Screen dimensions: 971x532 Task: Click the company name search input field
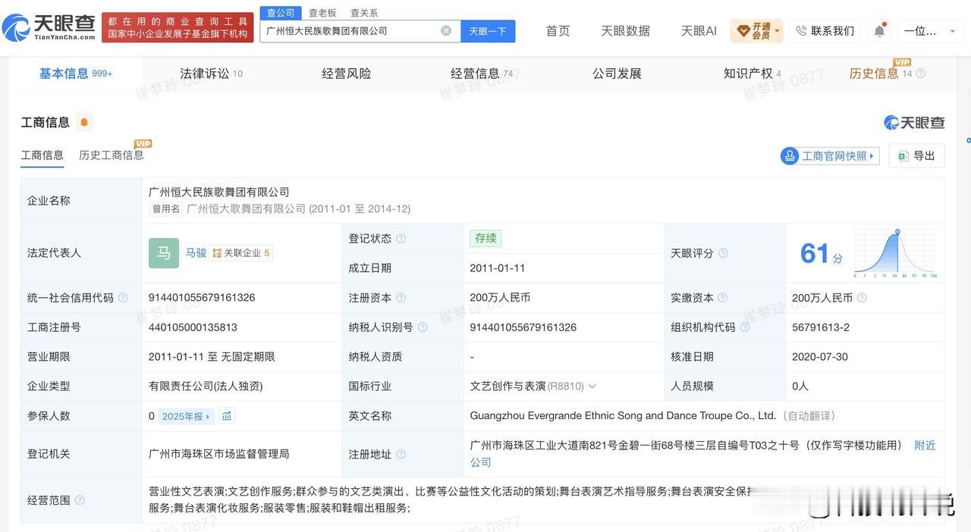point(351,31)
